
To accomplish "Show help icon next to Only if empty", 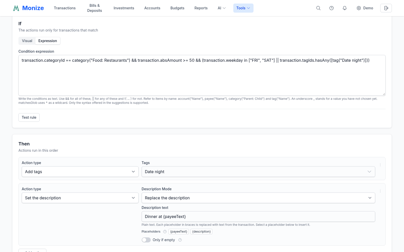I will coord(180,240).
